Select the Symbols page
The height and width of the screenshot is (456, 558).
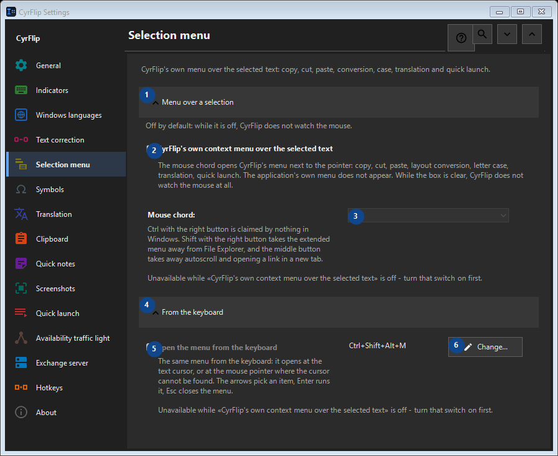tap(66, 189)
